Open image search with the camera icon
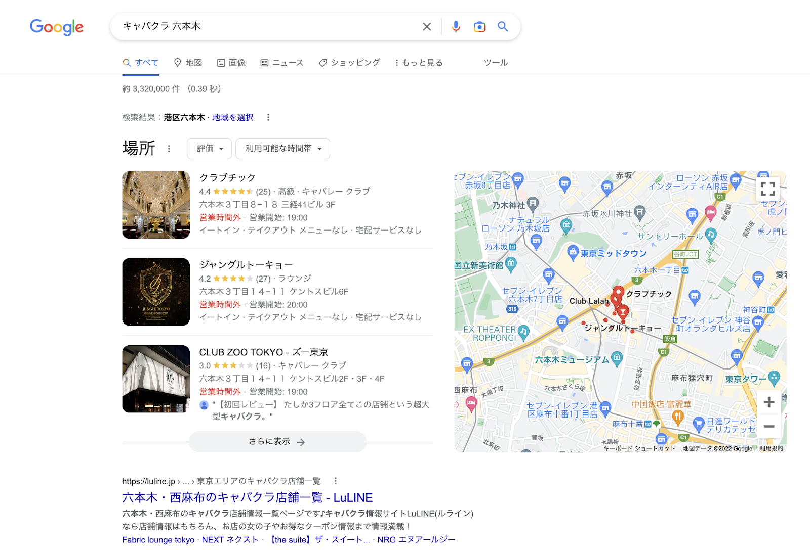Viewport: 810px width, 553px height. click(x=479, y=27)
